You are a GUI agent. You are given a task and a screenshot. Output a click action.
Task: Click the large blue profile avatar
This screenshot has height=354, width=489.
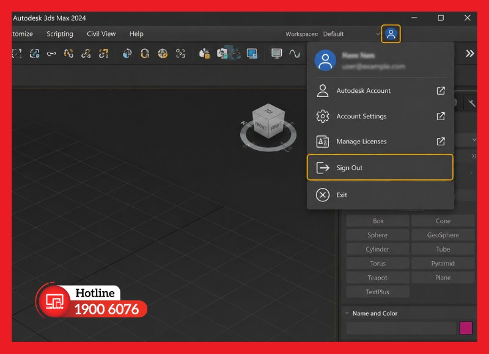325,60
